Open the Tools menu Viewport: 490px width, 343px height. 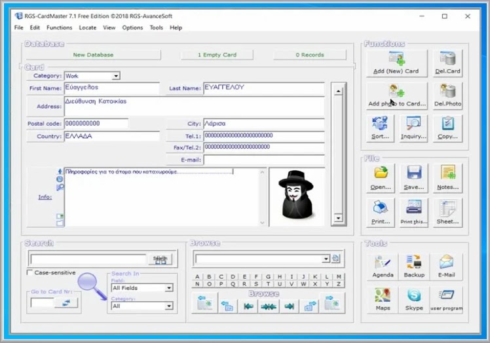[157, 27]
